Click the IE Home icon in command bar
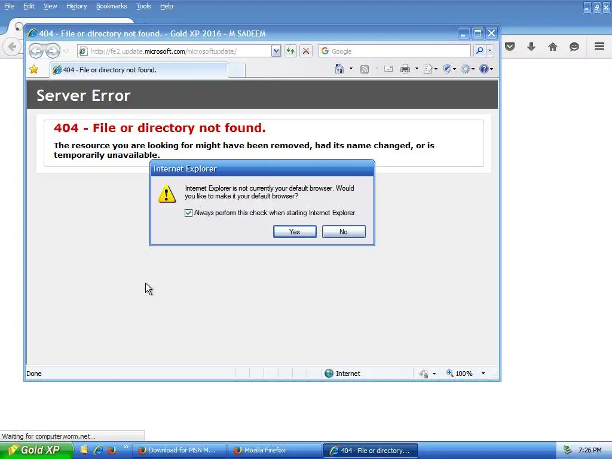 (x=339, y=69)
